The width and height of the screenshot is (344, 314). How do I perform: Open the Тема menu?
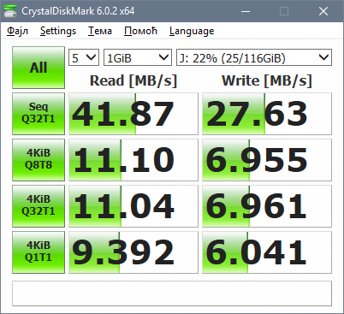[x=100, y=31]
